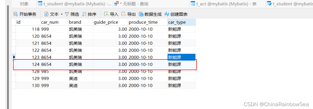Click the Export (导出) icon
The width and height of the screenshot is (313, 109).
124,14
